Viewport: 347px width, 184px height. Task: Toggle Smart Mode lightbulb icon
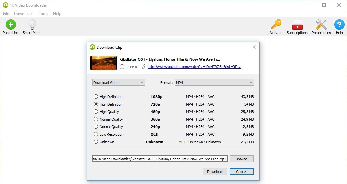(32, 25)
